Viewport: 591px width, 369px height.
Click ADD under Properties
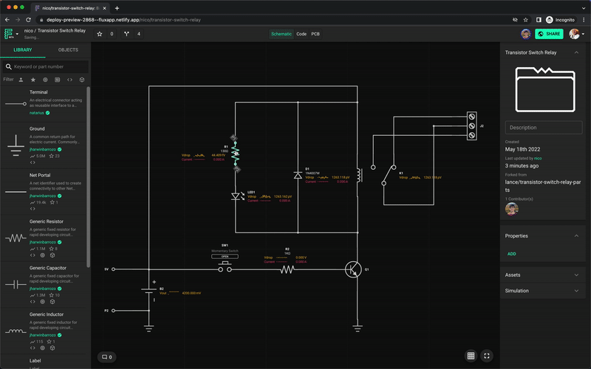(511, 254)
